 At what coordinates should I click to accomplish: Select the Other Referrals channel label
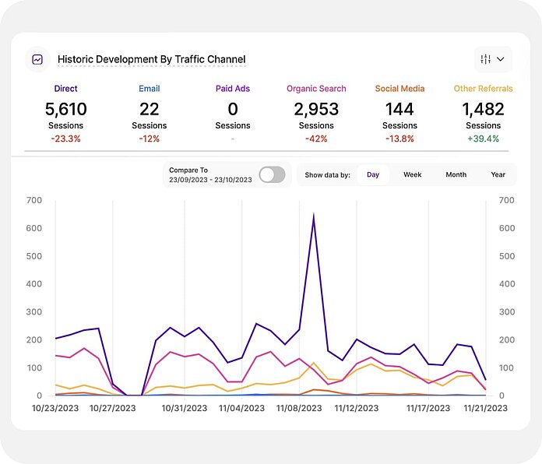[483, 89]
